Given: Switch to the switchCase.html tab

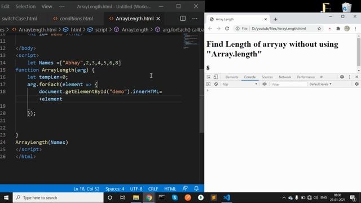Looking at the screenshot, I should pyautogui.click(x=19, y=19).
